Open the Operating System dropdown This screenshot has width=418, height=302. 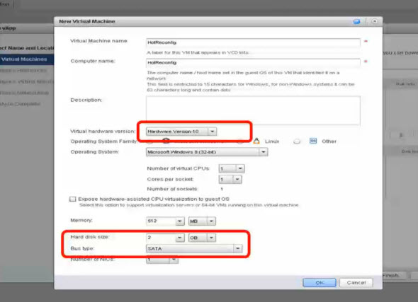(x=207, y=152)
